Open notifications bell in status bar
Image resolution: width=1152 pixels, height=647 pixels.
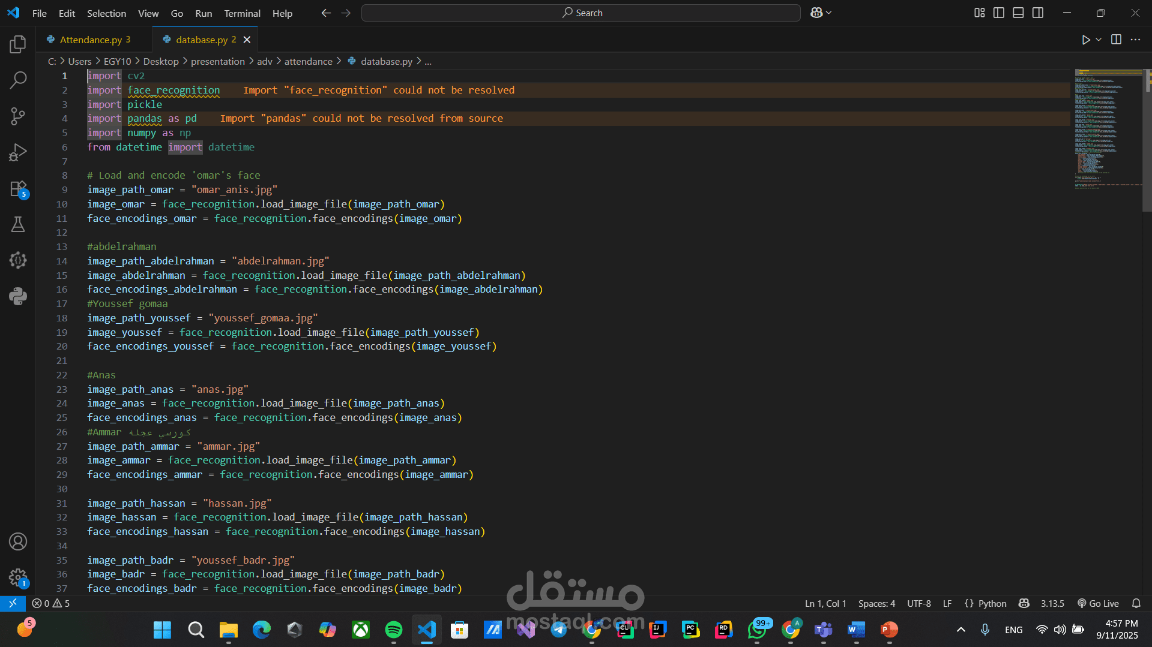pyautogui.click(x=1136, y=603)
